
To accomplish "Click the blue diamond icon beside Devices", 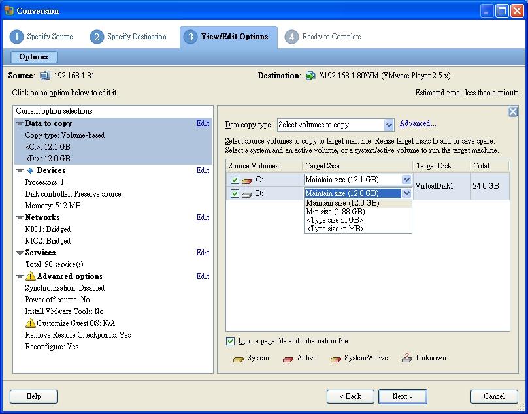I will pyautogui.click(x=30, y=170).
